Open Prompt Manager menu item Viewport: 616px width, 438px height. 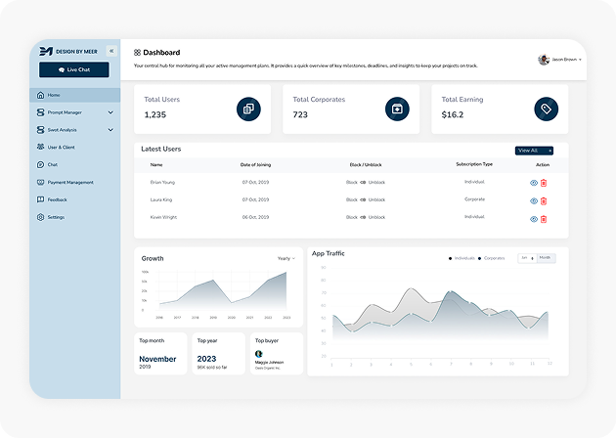(x=74, y=112)
